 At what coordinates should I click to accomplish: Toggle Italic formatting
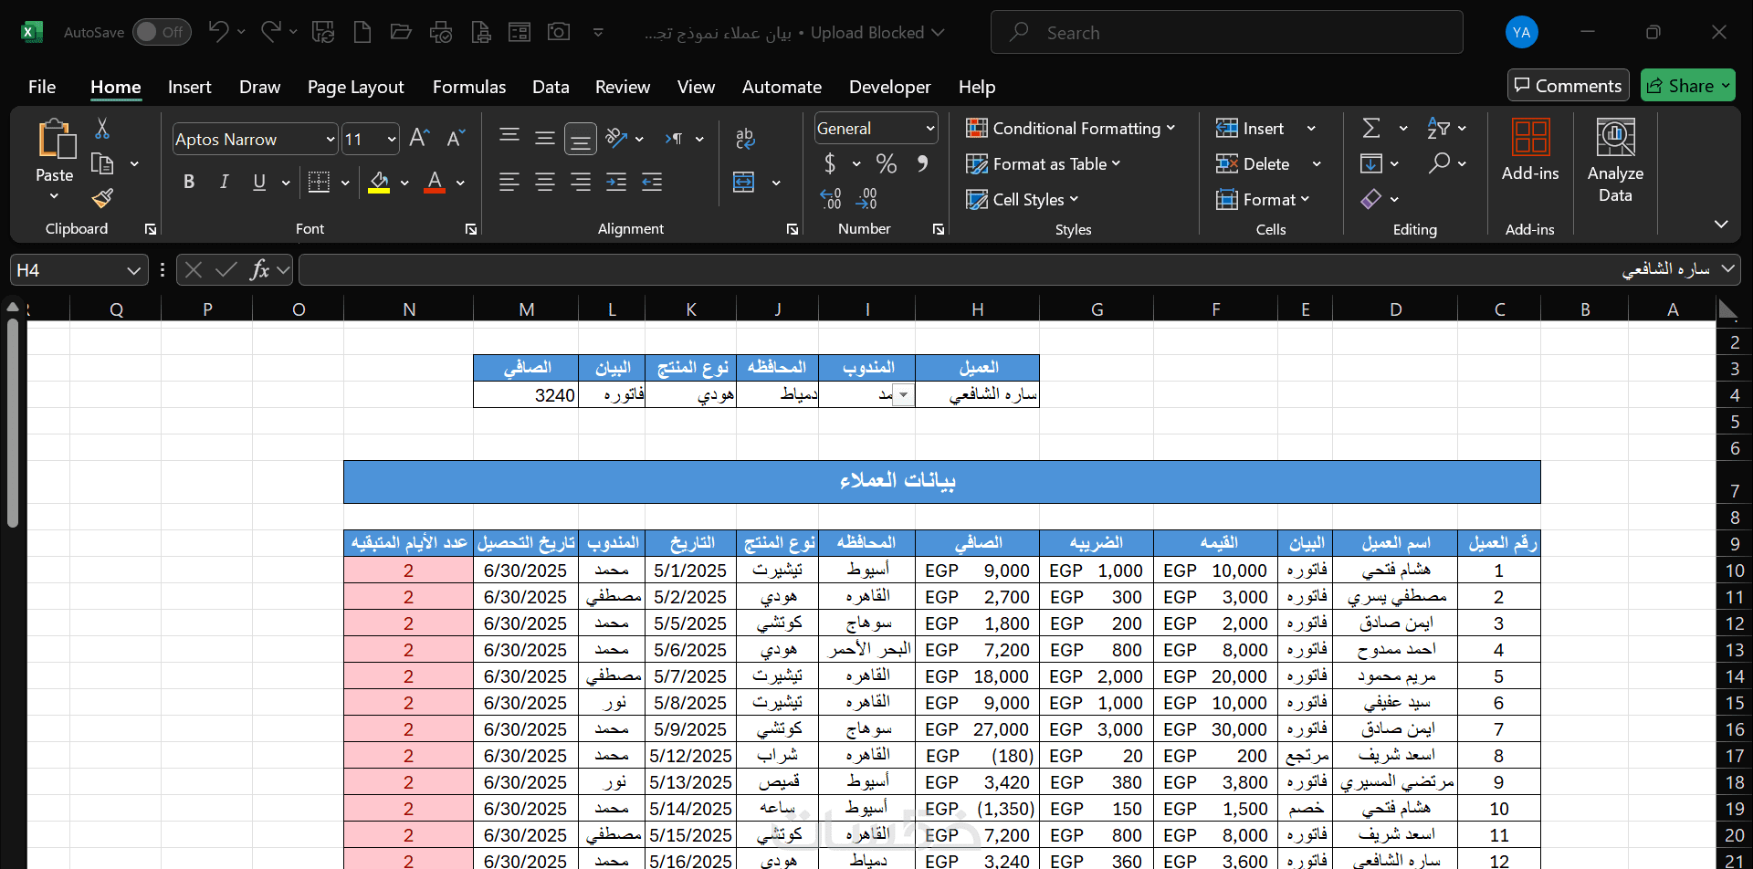tap(224, 183)
